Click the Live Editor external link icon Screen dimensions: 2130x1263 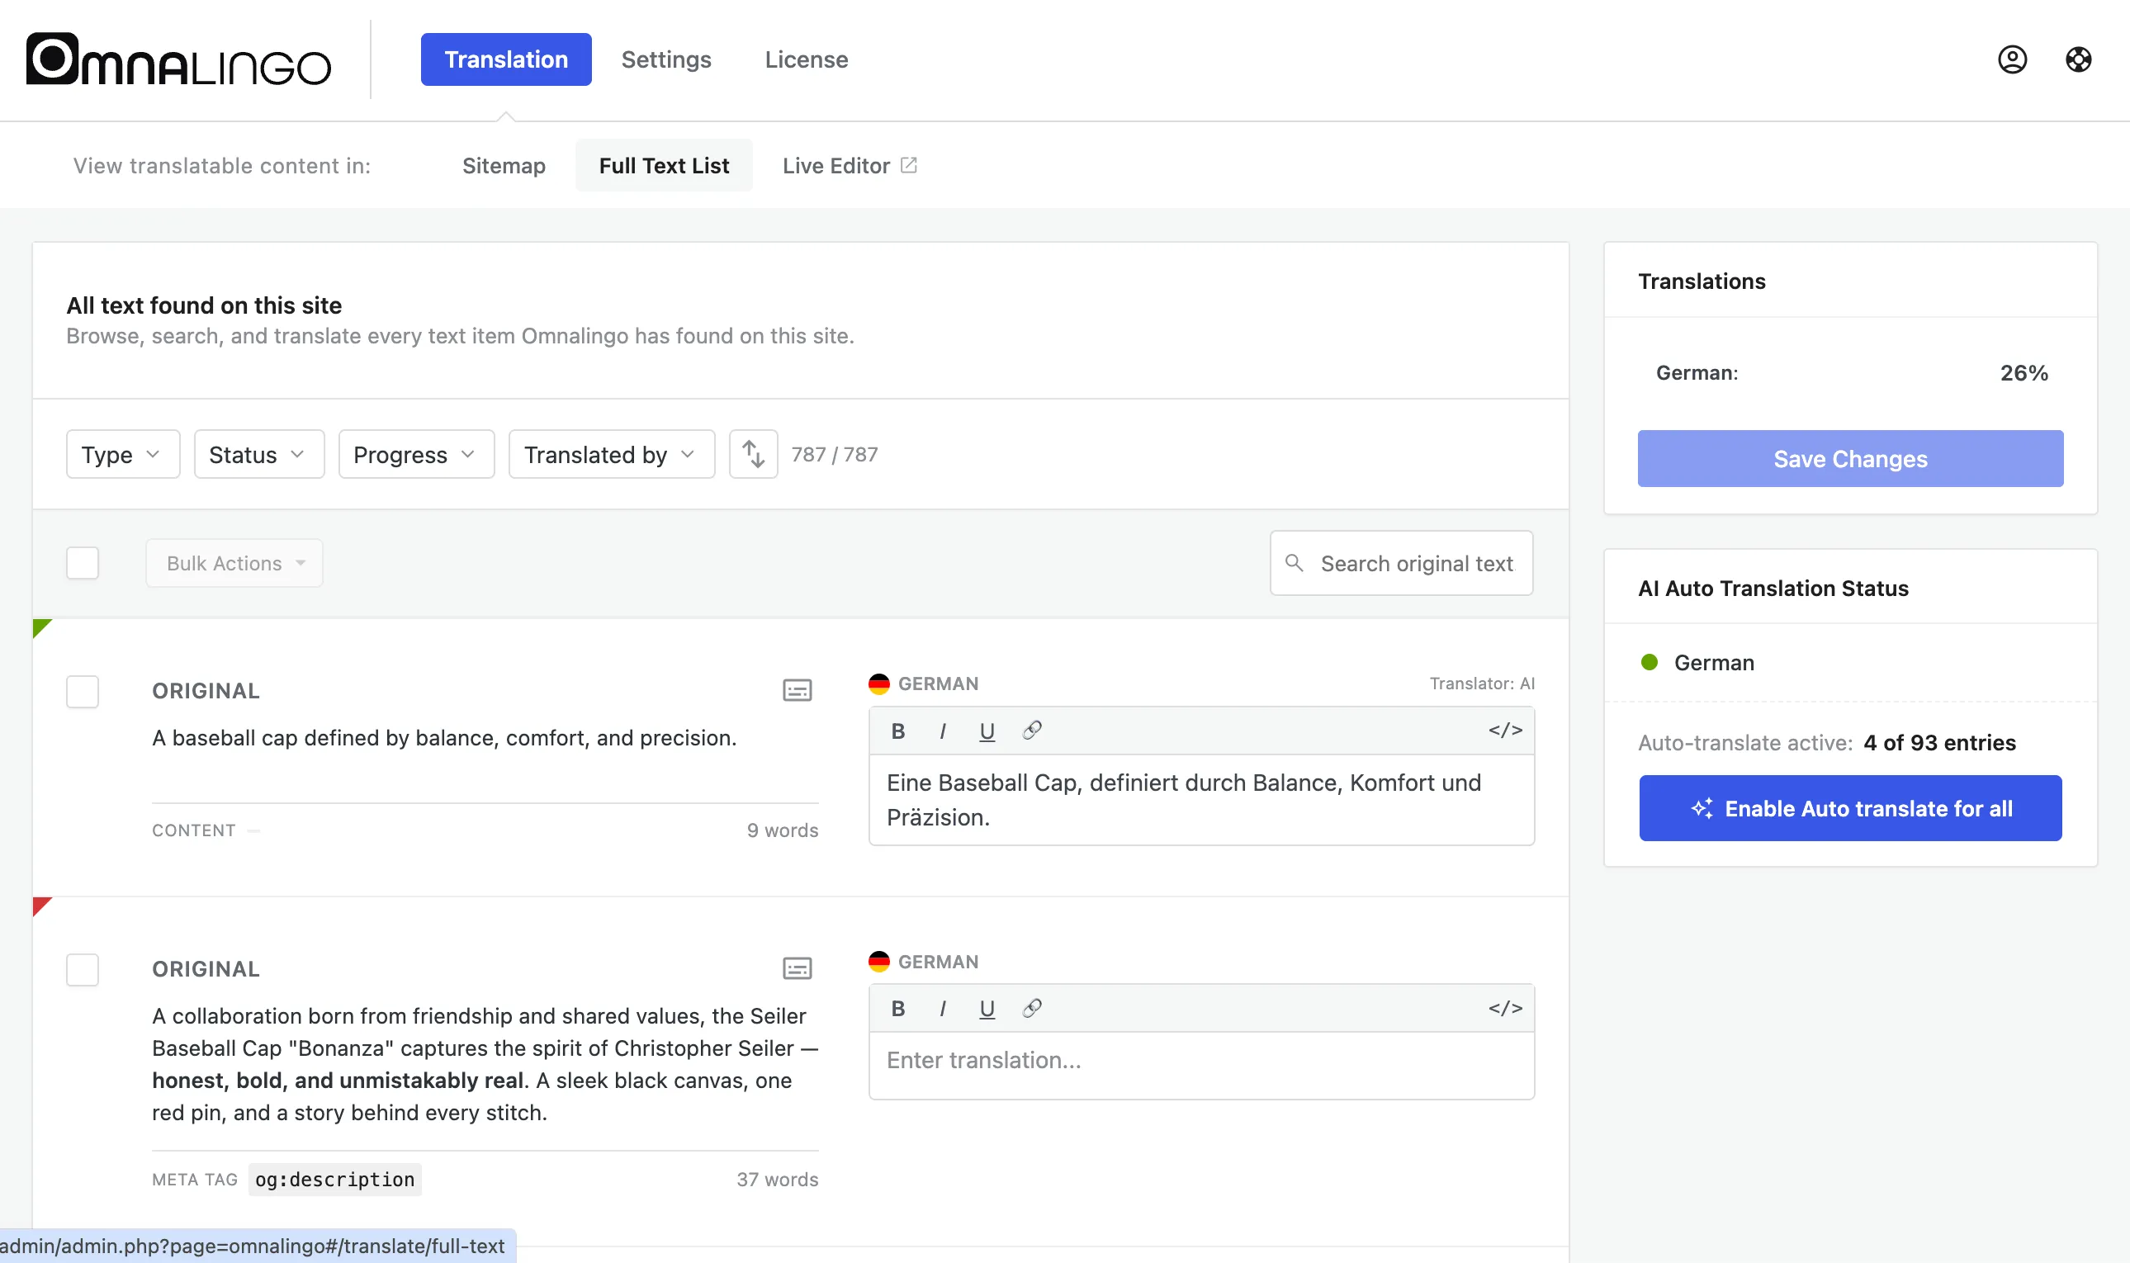[909, 165]
